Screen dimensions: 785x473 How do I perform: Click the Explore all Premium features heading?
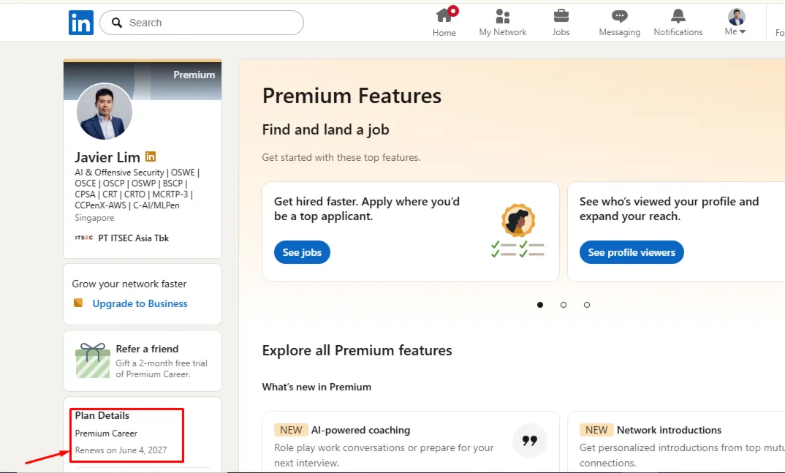tap(357, 350)
